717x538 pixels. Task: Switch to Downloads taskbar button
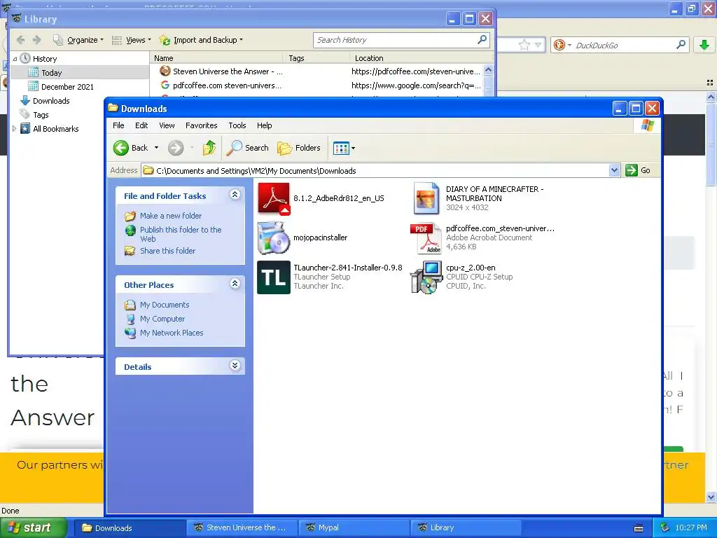click(x=130, y=528)
